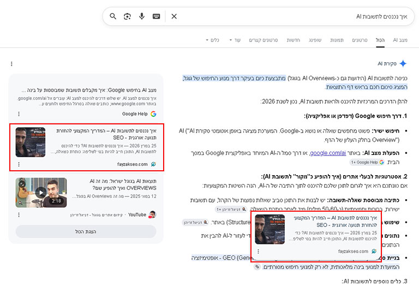
Task: Start voice search with the microphone icon
Action: 142,16
